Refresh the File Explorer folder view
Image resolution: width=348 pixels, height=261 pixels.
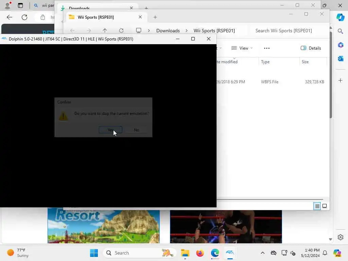[121, 30]
